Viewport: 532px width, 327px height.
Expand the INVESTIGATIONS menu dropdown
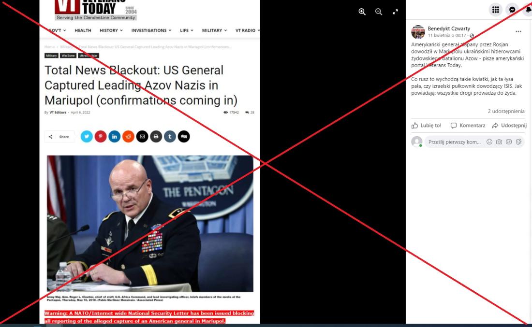[x=151, y=30]
